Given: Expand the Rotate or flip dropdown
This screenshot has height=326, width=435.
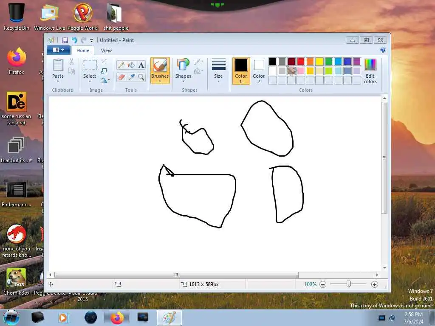Looking at the screenshot, I should coord(105,80).
